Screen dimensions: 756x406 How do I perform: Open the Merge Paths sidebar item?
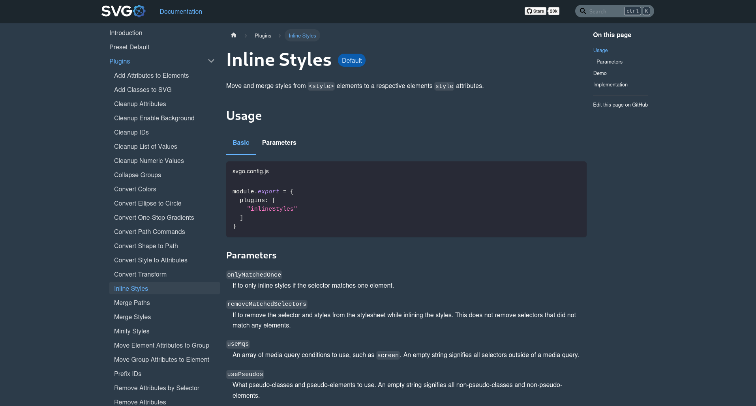tap(132, 303)
